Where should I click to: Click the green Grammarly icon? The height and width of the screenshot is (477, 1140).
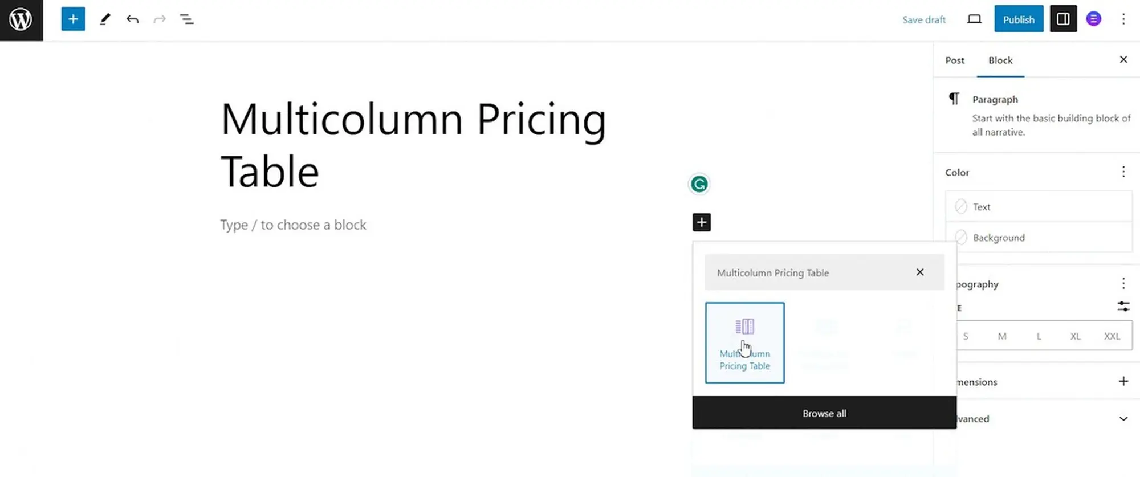(x=699, y=184)
